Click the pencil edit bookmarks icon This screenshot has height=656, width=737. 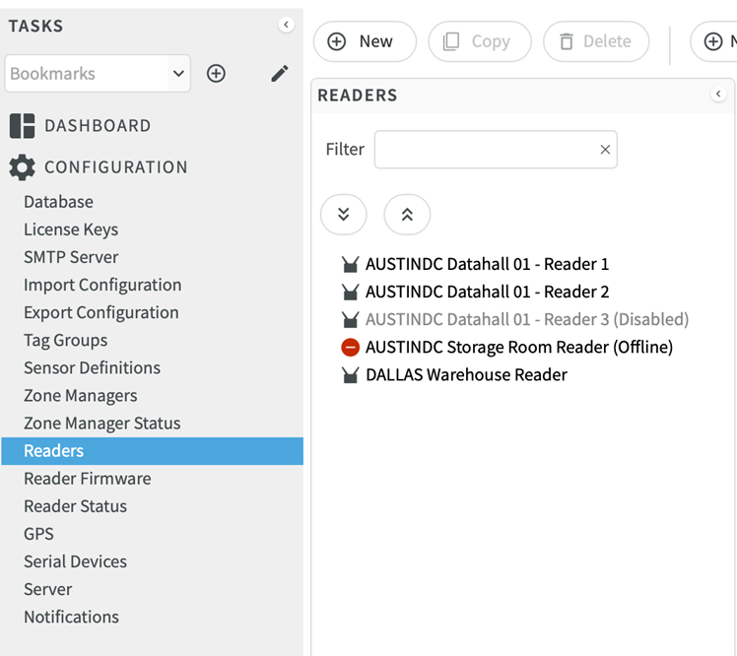(x=280, y=74)
